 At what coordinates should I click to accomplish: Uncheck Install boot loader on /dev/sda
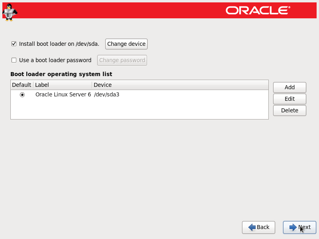[x=14, y=44]
